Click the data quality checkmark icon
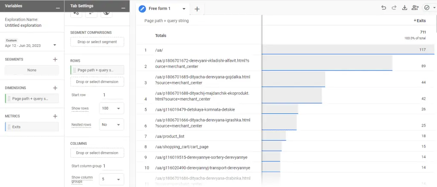This screenshot has width=437, height=187. pyautogui.click(x=427, y=8)
